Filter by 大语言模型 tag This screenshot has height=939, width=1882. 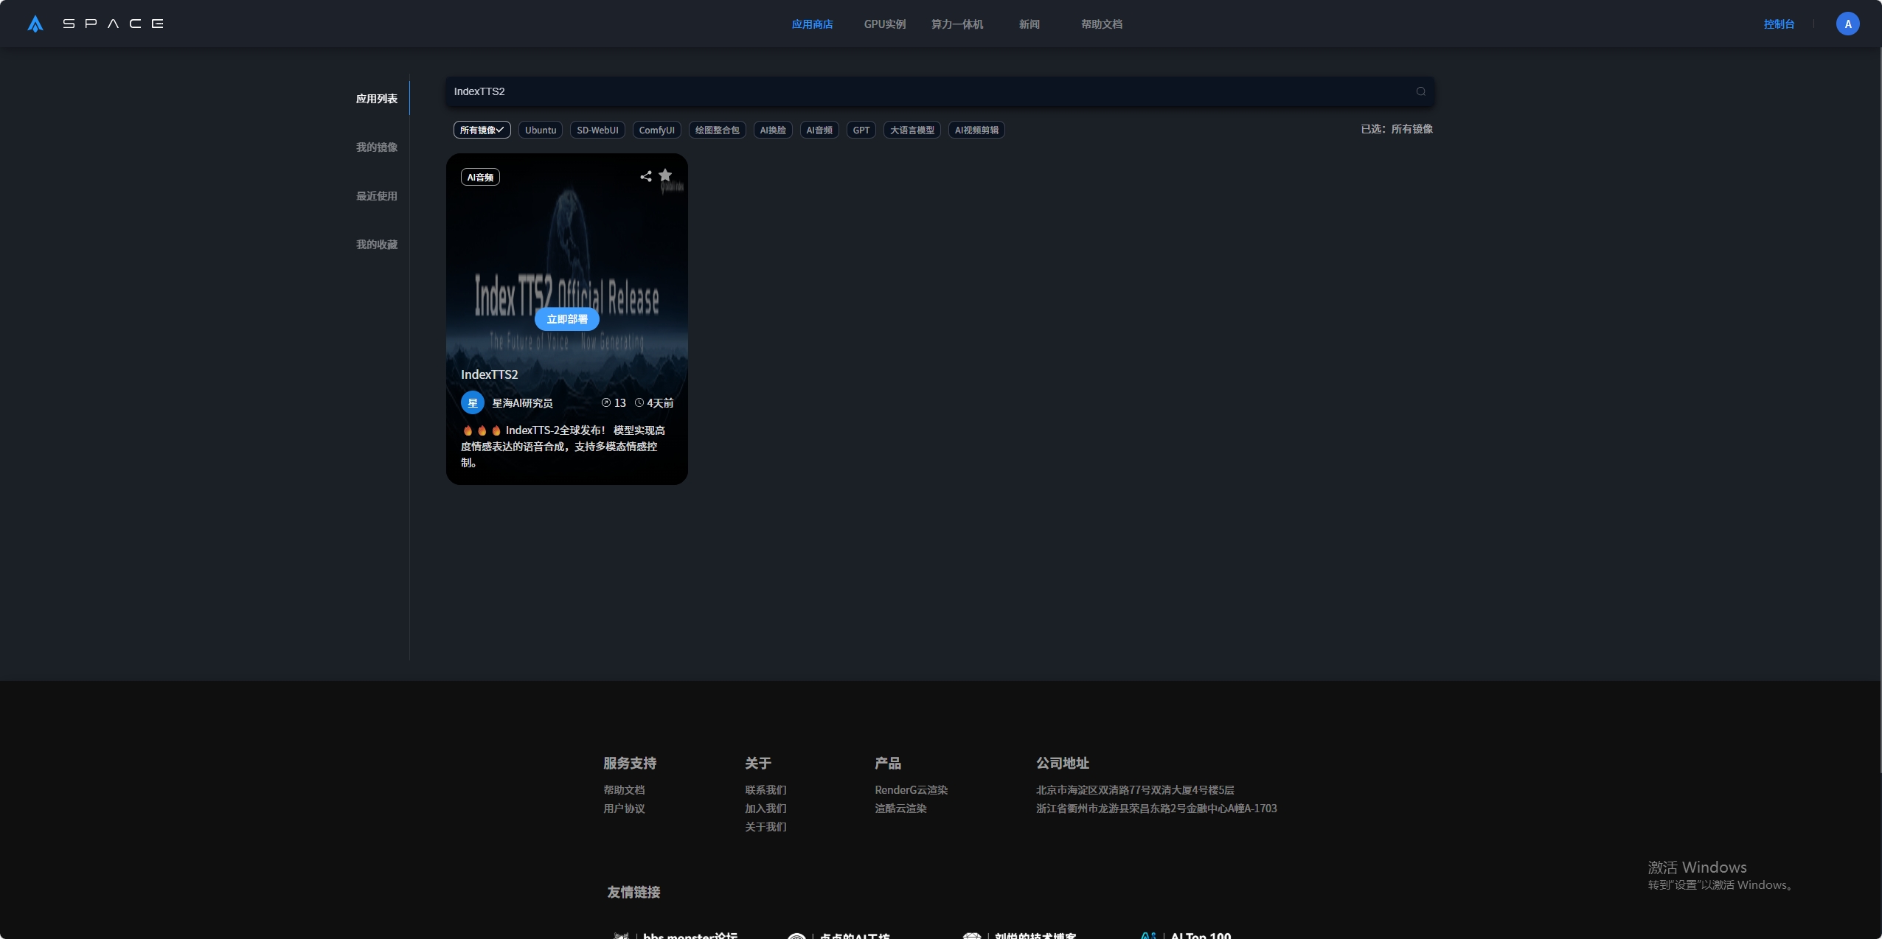[912, 130]
